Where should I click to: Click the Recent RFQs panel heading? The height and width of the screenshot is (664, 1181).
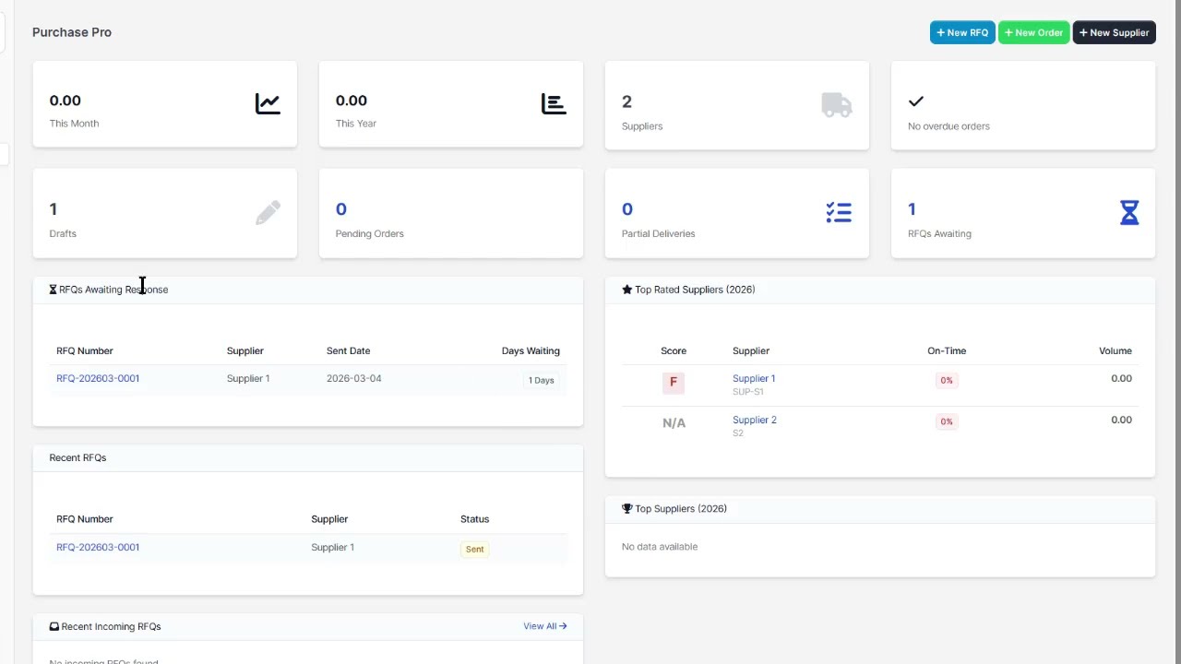[78, 457]
